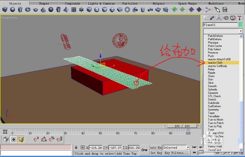This screenshot has width=245, height=157.
Task: Click the Key Filters... button
Action: [x=176, y=153]
